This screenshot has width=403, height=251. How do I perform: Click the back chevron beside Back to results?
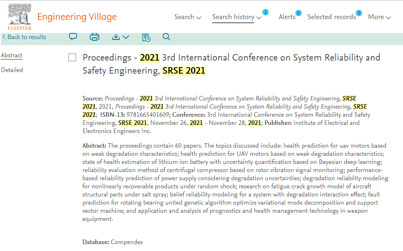pyautogui.click(x=4, y=37)
